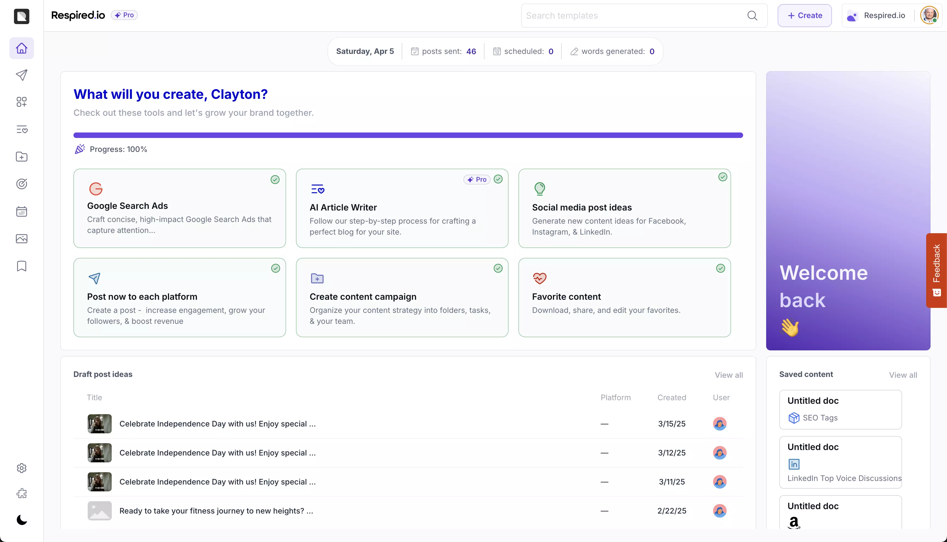Click the puzzle piece integrations icon
947x542 pixels.
(x=22, y=493)
